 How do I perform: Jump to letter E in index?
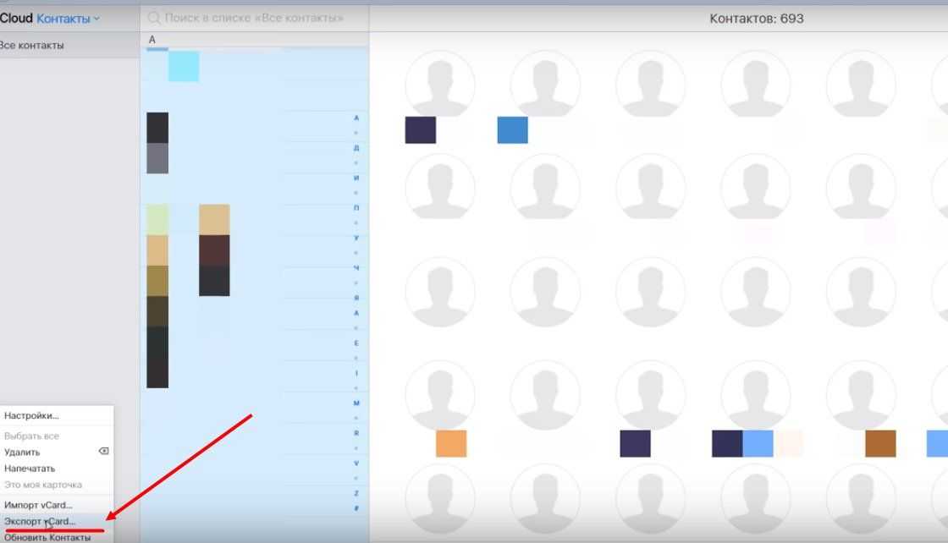356,343
